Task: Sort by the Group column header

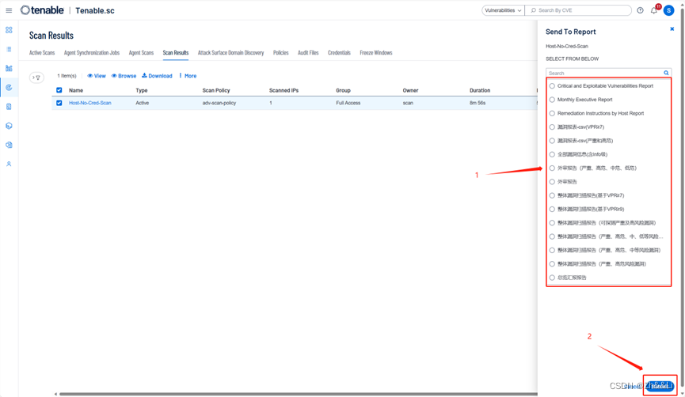Action: [x=343, y=90]
